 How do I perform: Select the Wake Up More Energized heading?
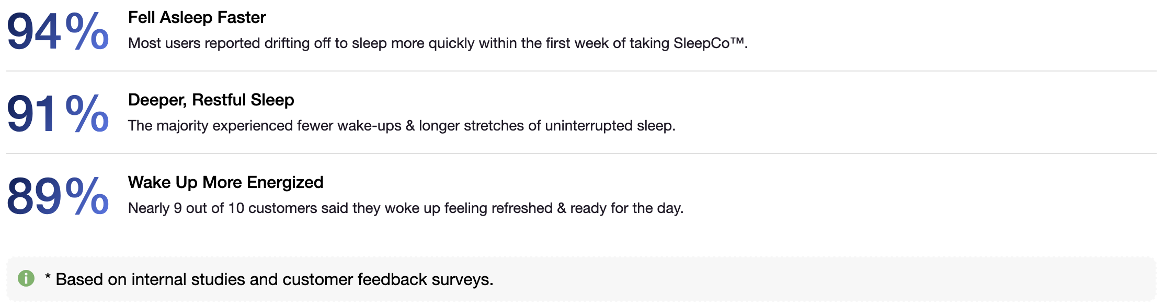pos(225,182)
